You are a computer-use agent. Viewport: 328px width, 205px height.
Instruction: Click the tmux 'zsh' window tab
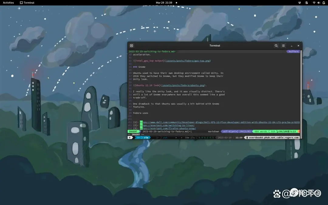(165, 138)
